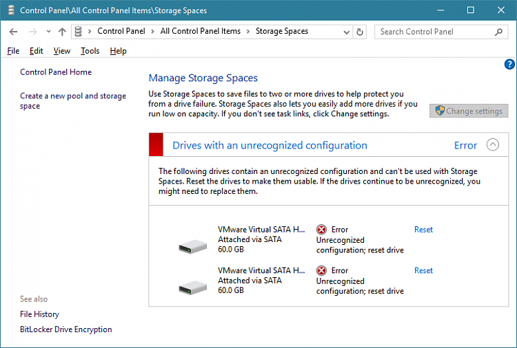Select the first SATA drive icon
Image resolution: width=517 pixels, height=348 pixels.
pos(193,246)
